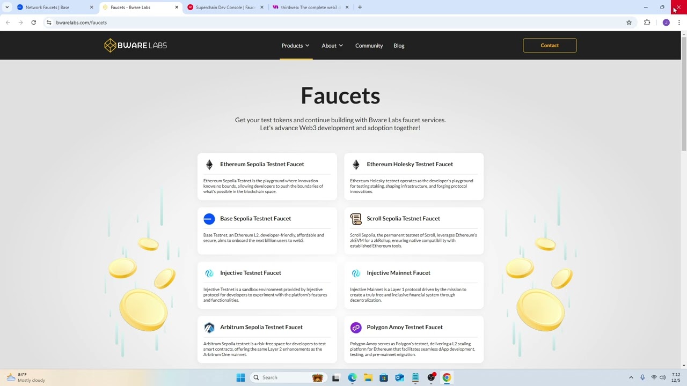Open the Chrome profile avatar

666,23
